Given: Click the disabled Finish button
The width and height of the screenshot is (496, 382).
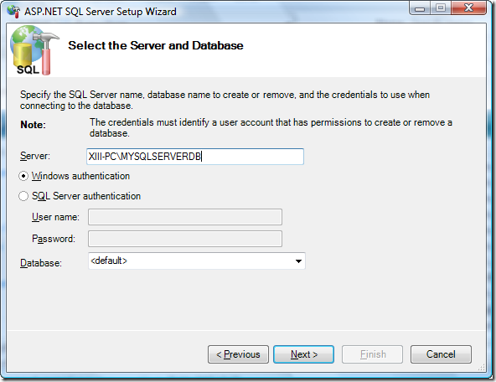Looking at the screenshot, I should coord(372,354).
